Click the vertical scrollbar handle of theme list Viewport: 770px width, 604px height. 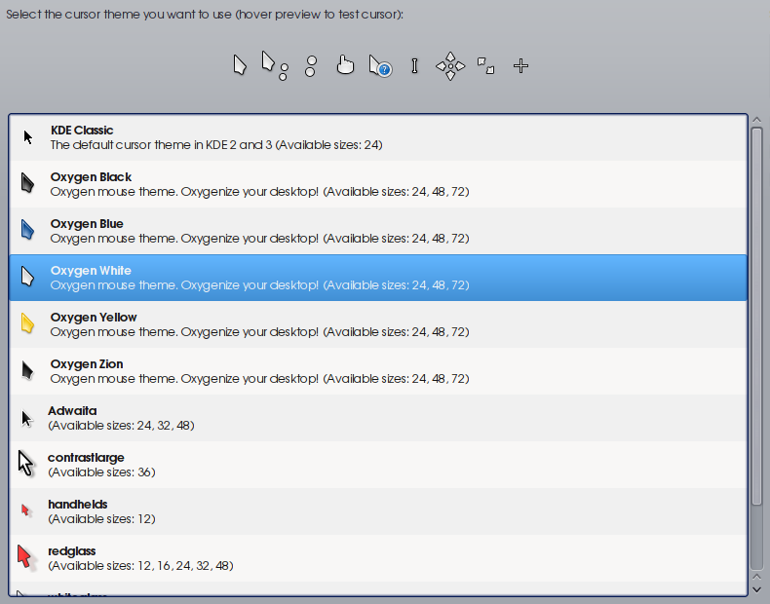(x=756, y=317)
